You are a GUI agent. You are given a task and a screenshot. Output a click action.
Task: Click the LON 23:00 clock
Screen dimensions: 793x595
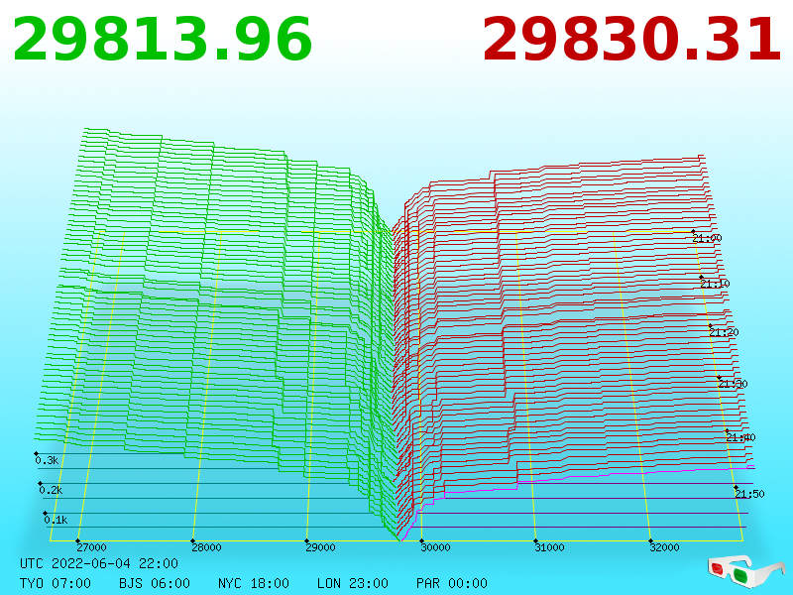[353, 583]
